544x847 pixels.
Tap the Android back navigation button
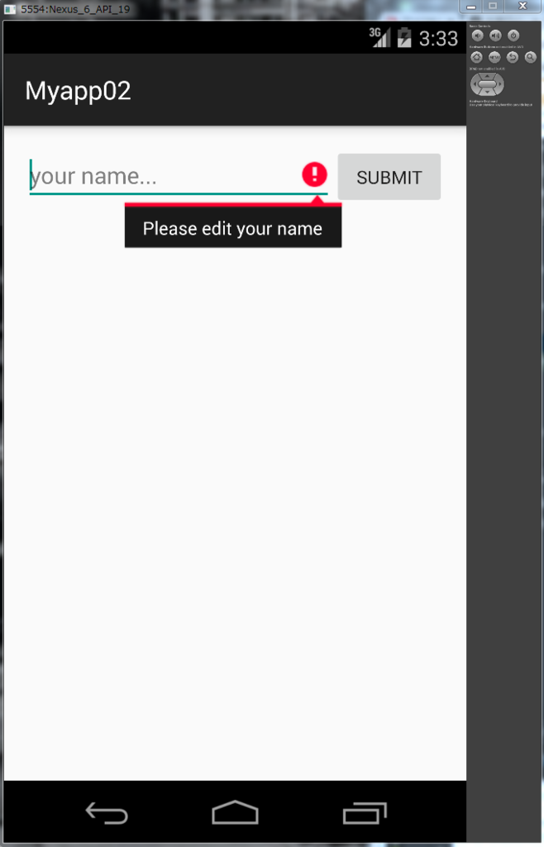(107, 813)
